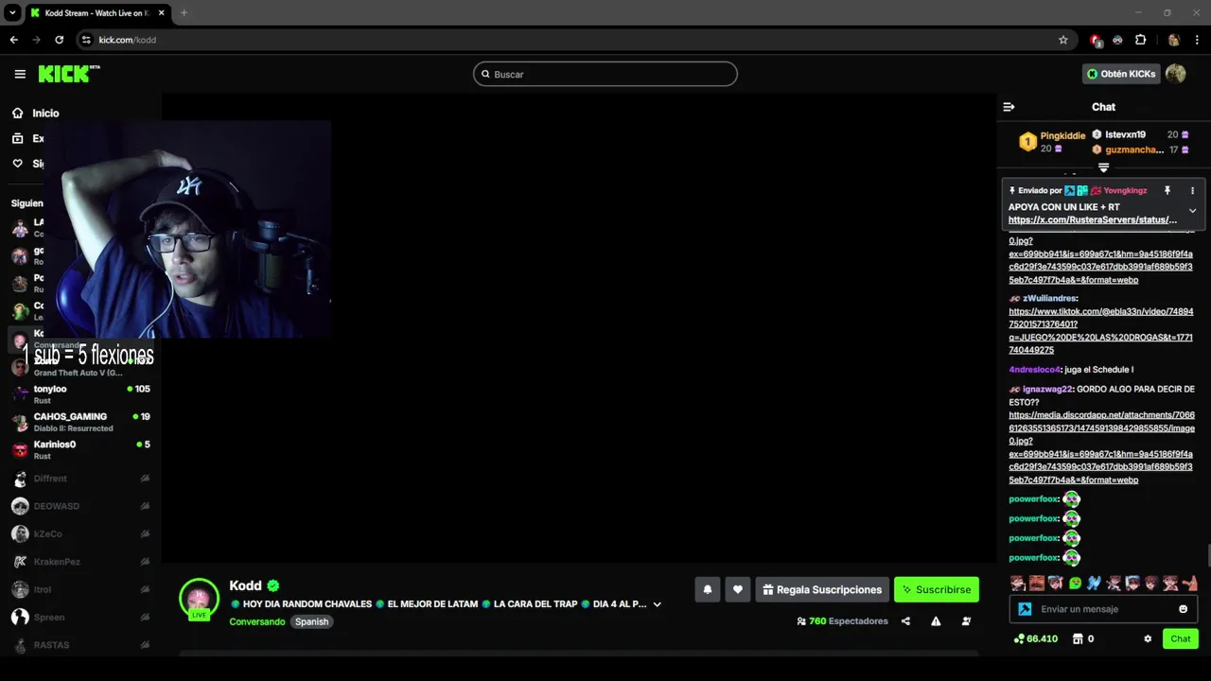Screen dimensions: 1211x681
Task: Expand the pinned message chevron
Action: (x=1192, y=210)
